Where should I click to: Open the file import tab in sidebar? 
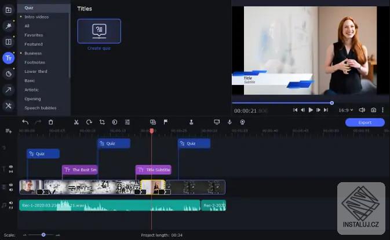(9, 10)
